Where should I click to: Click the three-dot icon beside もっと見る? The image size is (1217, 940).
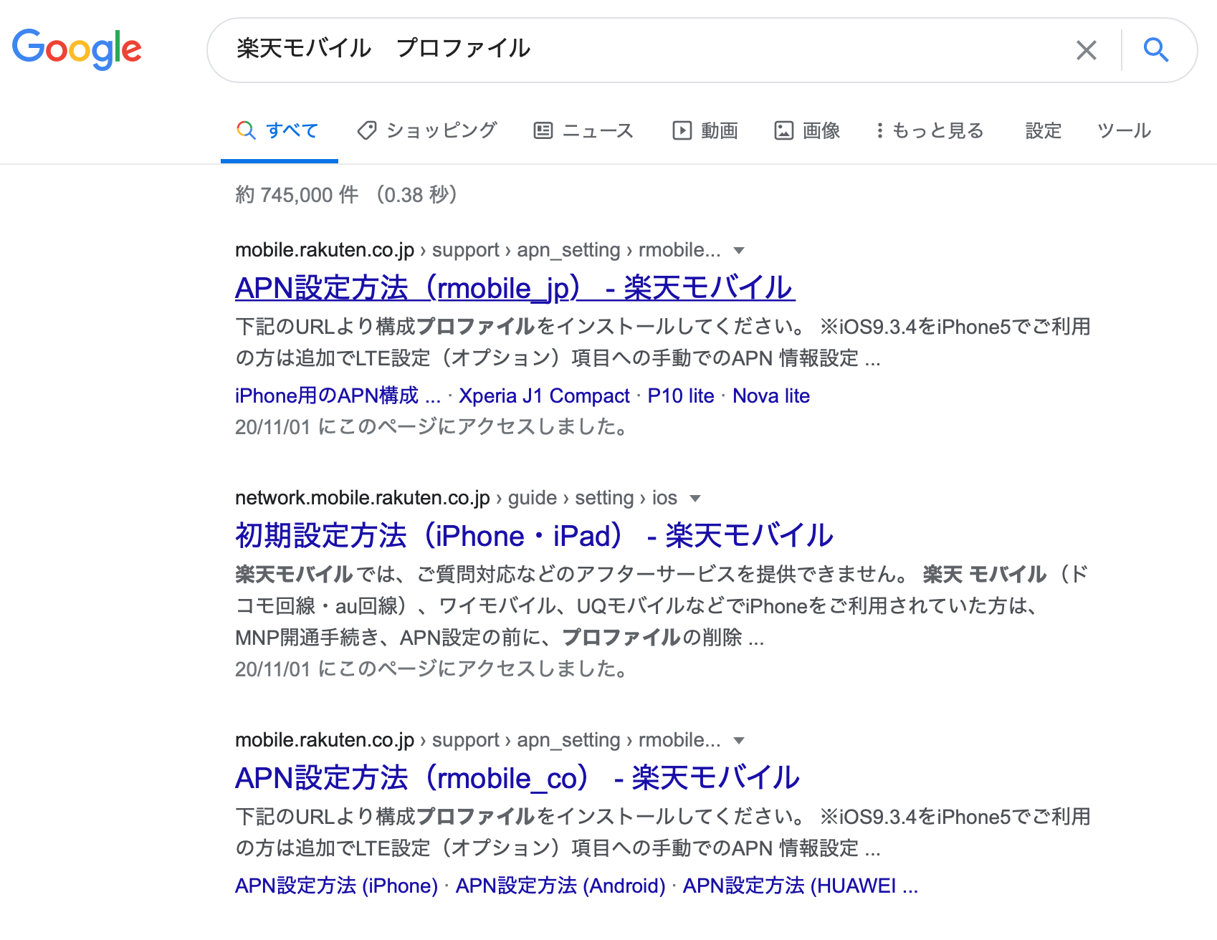click(x=879, y=130)
